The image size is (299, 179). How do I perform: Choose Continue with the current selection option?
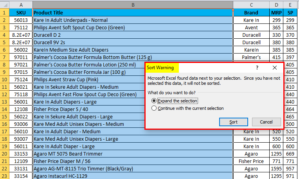coord(154,108)
